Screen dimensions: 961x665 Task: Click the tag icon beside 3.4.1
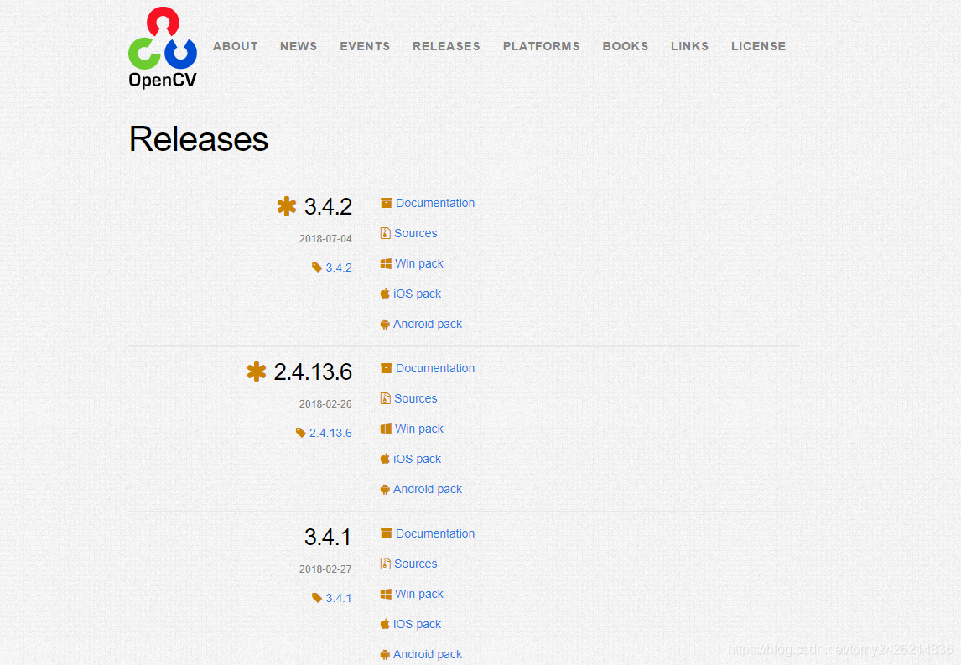point(317,598)
